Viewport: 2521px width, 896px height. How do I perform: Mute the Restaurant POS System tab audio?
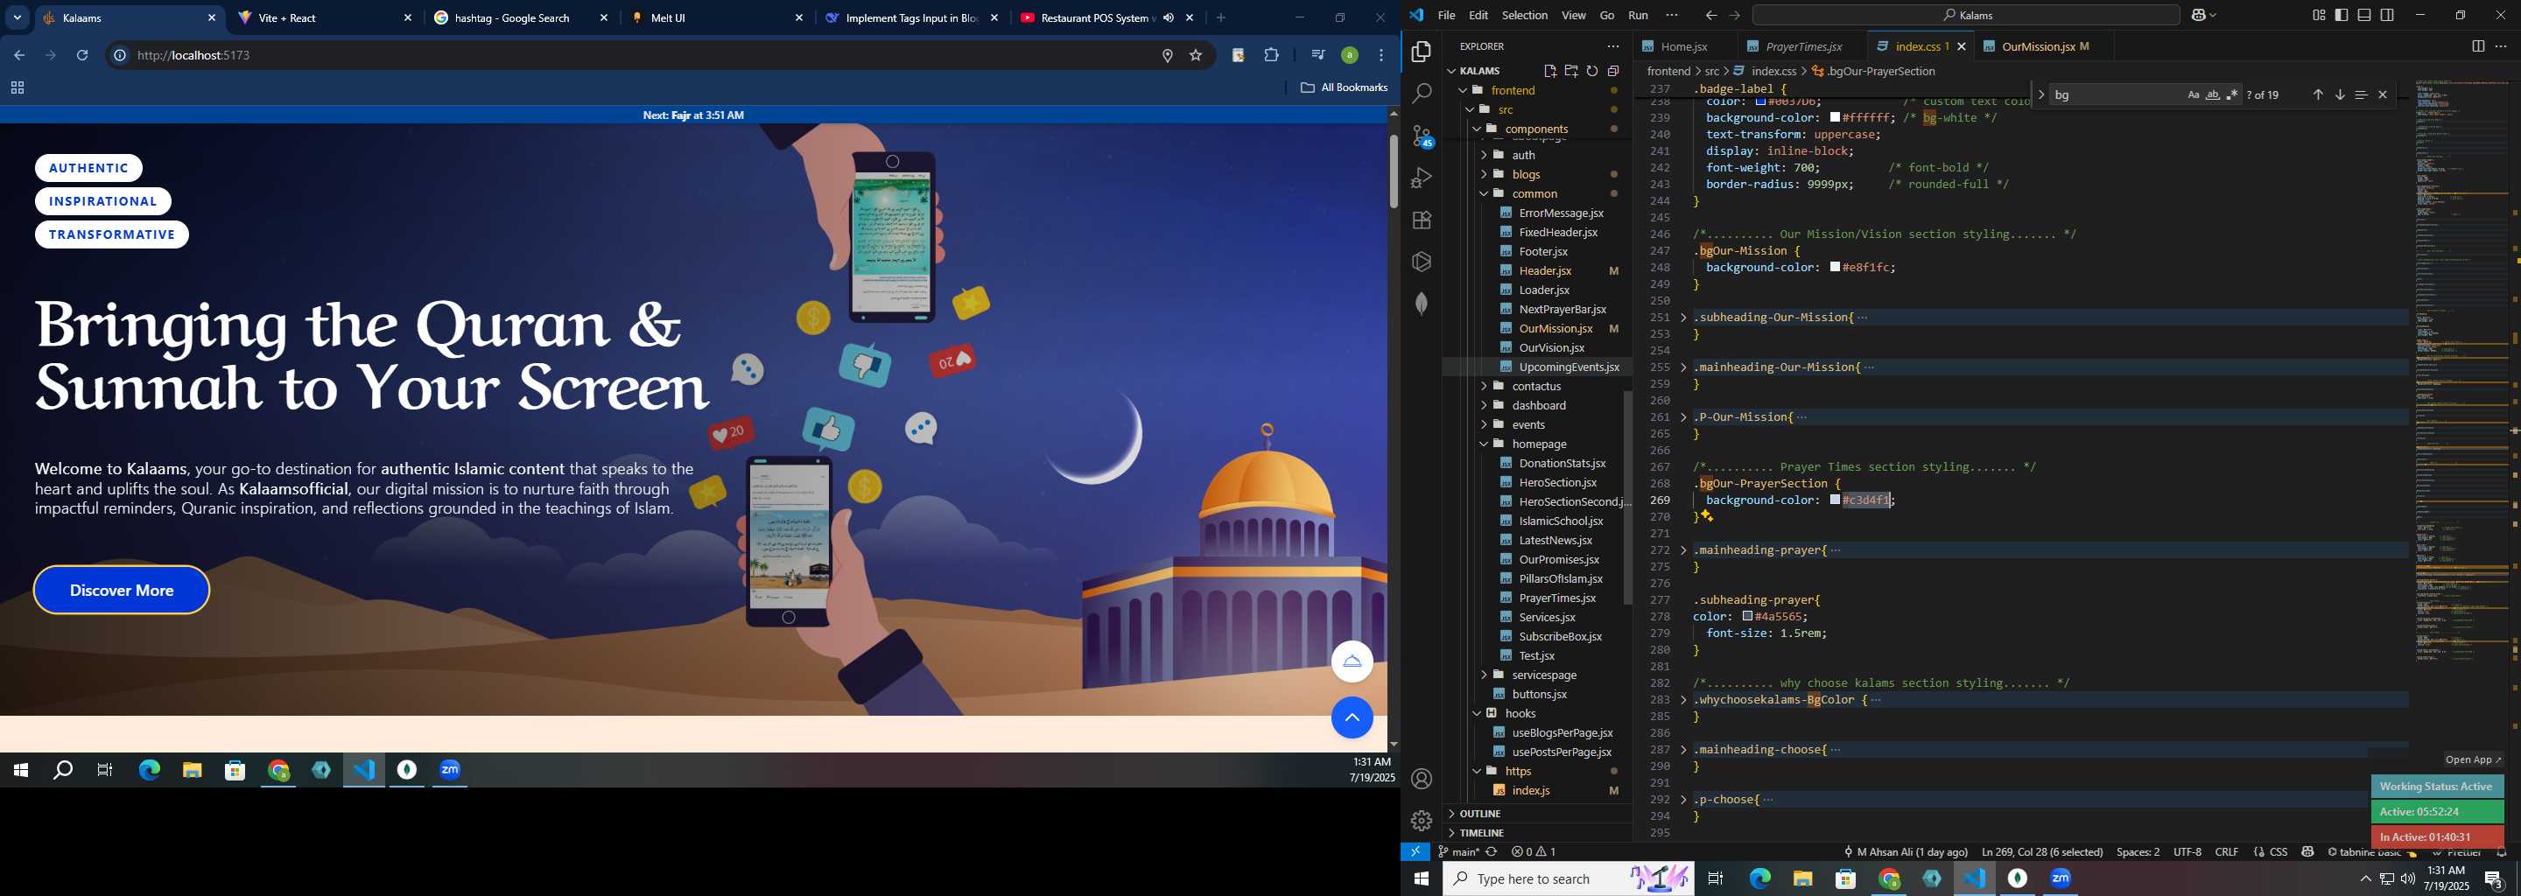[1169, 17]
